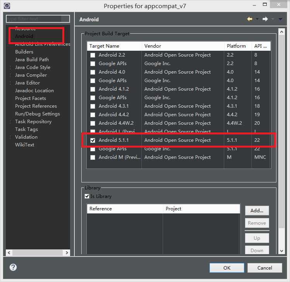Viewport: 290px width, 282px height.
Task: Click the Reference column header
Action: click(x=125, y=209)
